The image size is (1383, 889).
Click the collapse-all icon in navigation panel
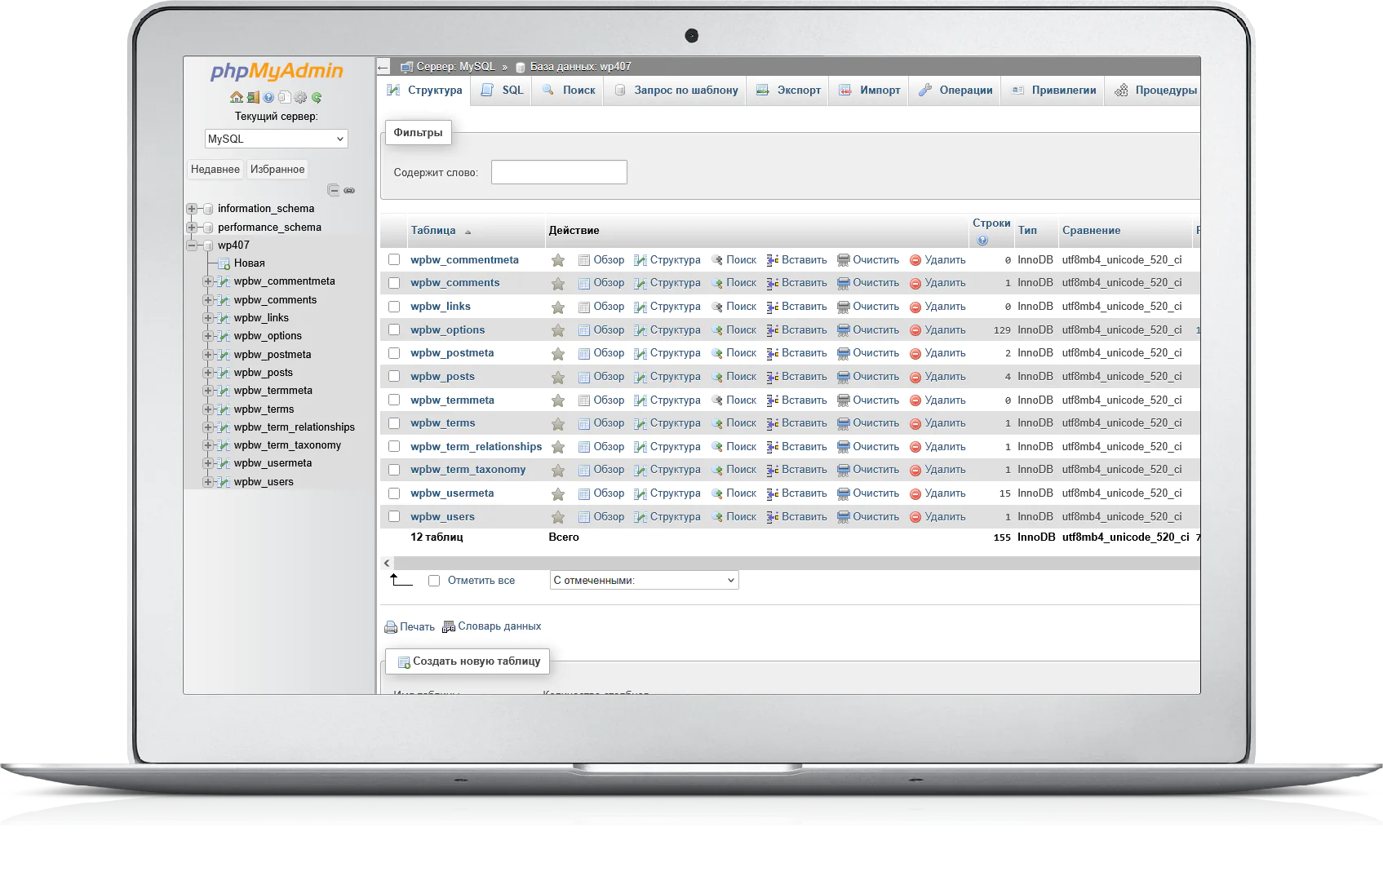pos(333,190)
